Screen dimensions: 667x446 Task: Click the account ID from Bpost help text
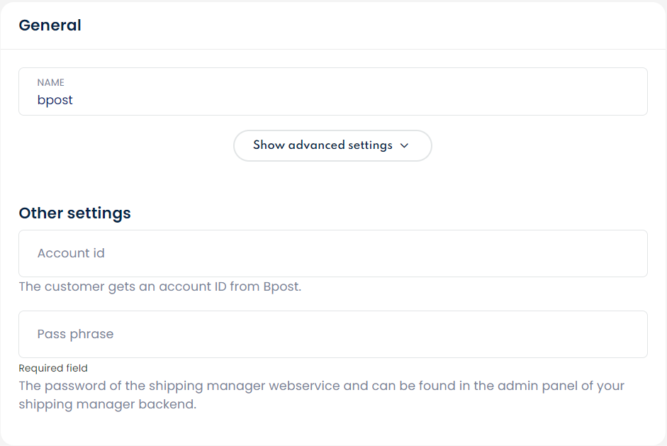click(x=159, y=288)
